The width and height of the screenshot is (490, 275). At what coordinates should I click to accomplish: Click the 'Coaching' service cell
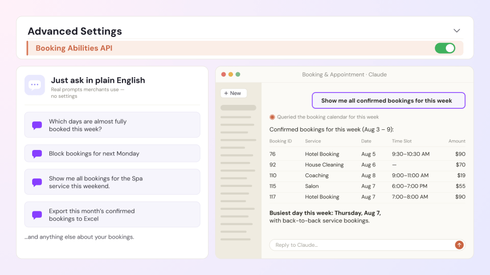point(316,176)
